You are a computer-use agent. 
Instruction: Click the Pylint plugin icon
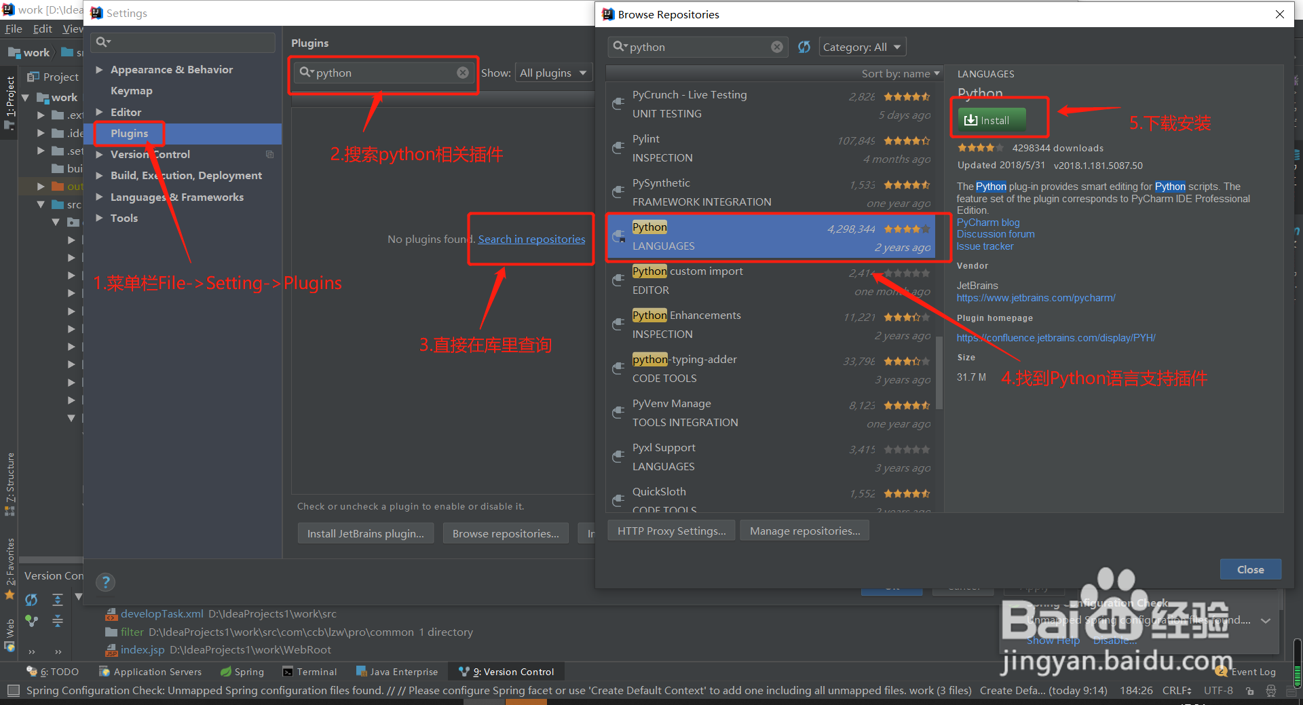(618, 148)
